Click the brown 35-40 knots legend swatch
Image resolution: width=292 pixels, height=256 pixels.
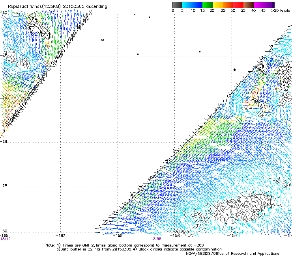coord(249,5)
